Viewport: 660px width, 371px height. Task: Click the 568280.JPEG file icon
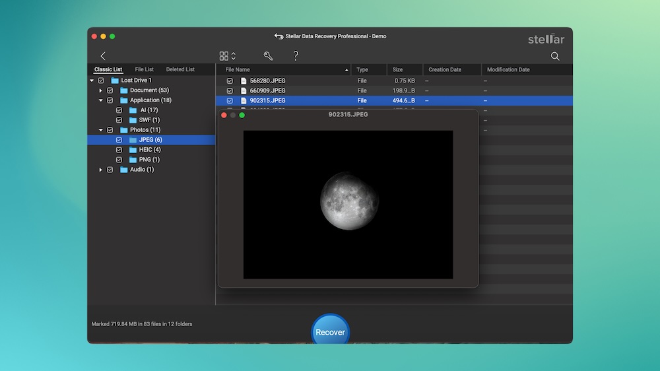click(244, 81)
